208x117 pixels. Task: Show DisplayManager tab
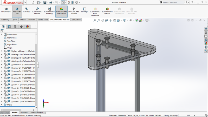[27, 27]
